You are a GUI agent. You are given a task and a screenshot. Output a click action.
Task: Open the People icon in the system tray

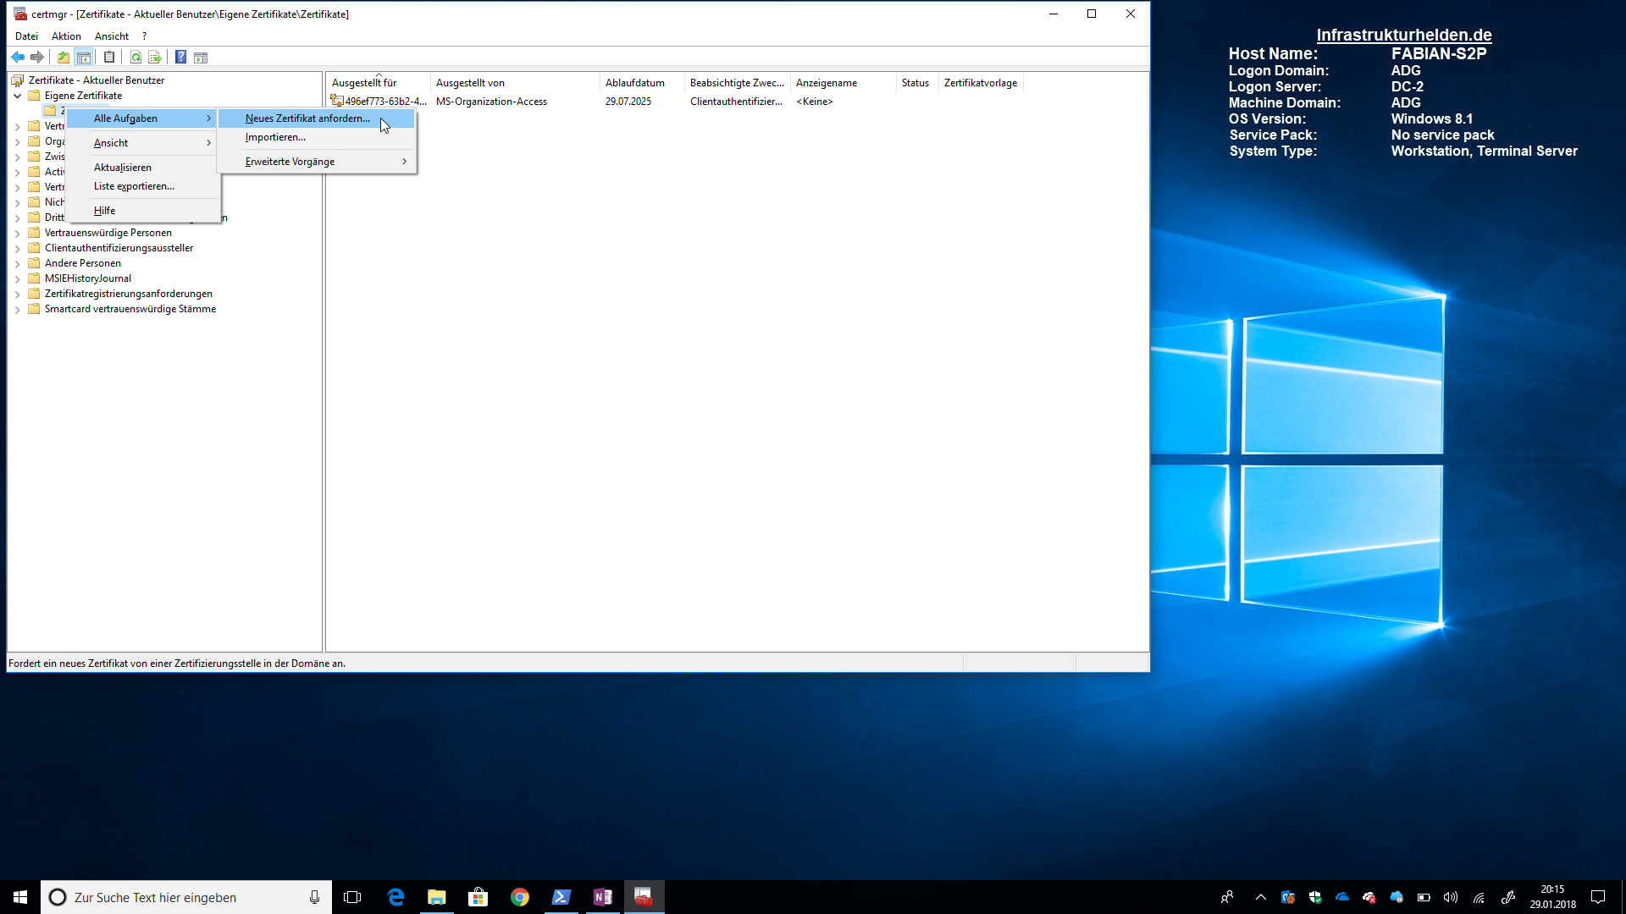[1227, 897]
